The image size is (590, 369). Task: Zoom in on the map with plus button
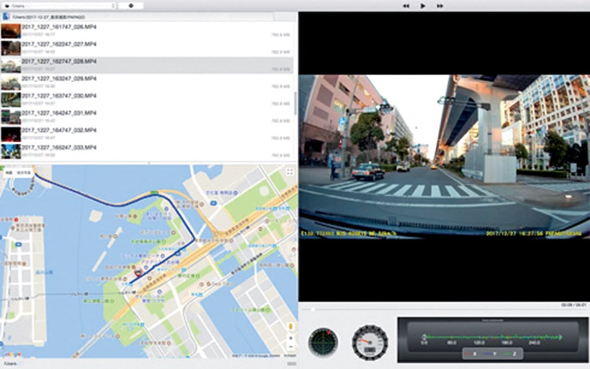tap(291, 338)
